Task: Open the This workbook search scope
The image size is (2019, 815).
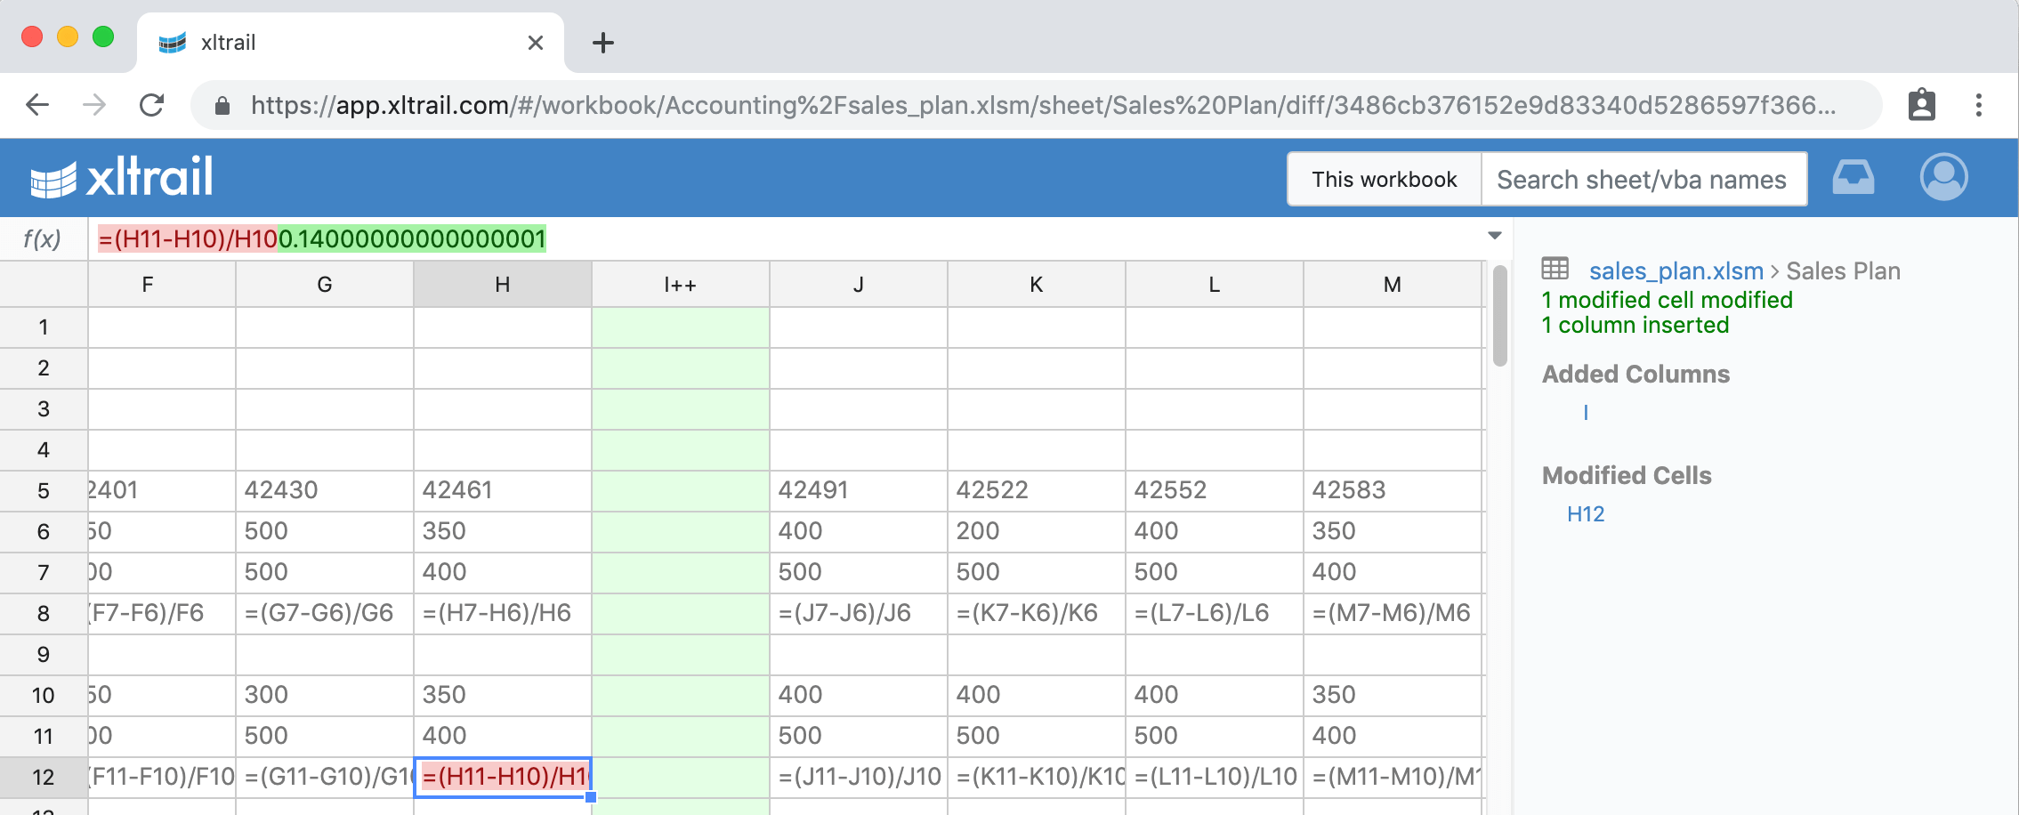Action: click(1384, 179)
